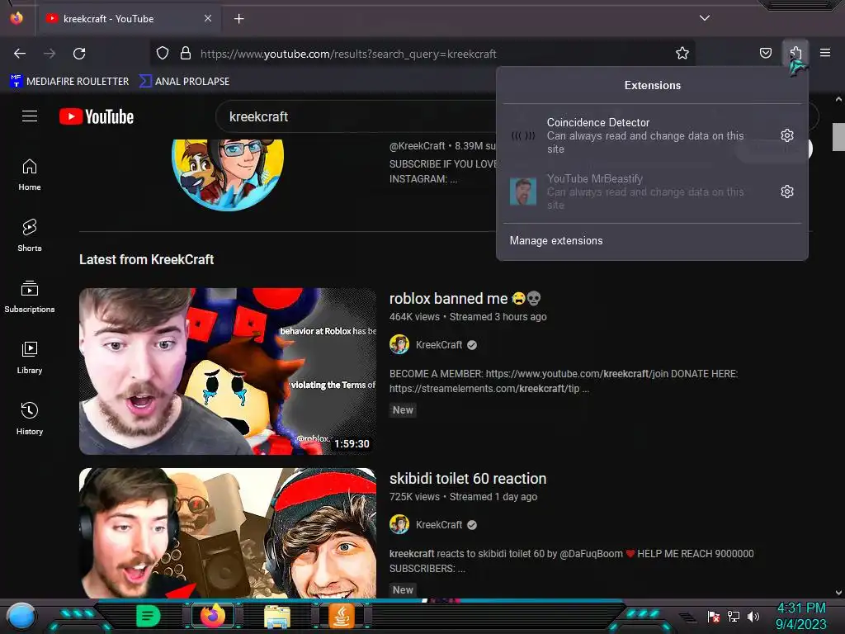Open Subscriptions in YouTube sidebar
The width and height of the screenshot is (845, 634).
(x=30, y=297)
